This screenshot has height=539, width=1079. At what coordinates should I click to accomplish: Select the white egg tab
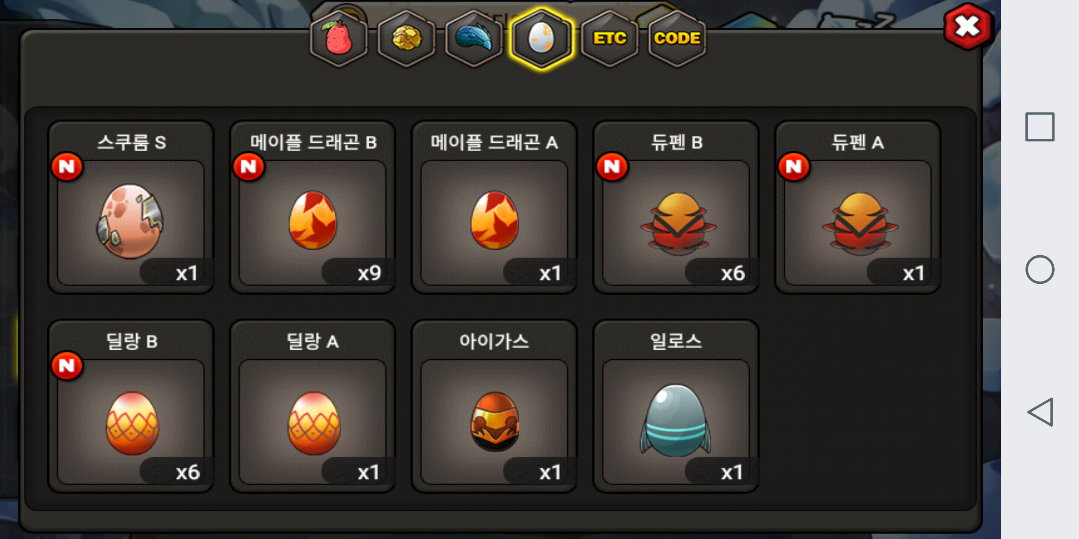[x=542, y=39]
